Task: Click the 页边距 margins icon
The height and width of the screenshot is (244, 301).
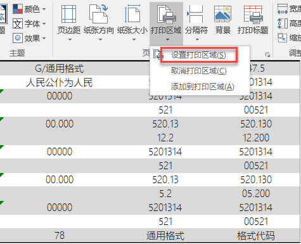Action: [x=69, y=14]
